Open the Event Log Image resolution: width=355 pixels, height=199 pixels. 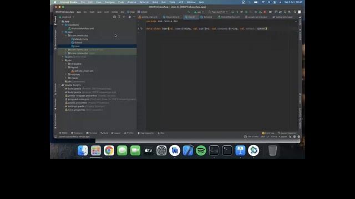pyautogui.click(x=268, y=133)
